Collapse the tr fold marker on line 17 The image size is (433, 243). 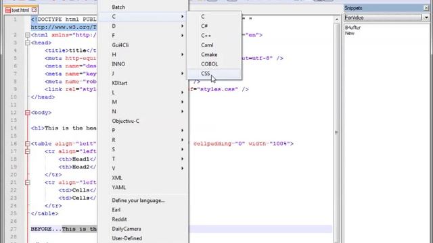[27, 151]
